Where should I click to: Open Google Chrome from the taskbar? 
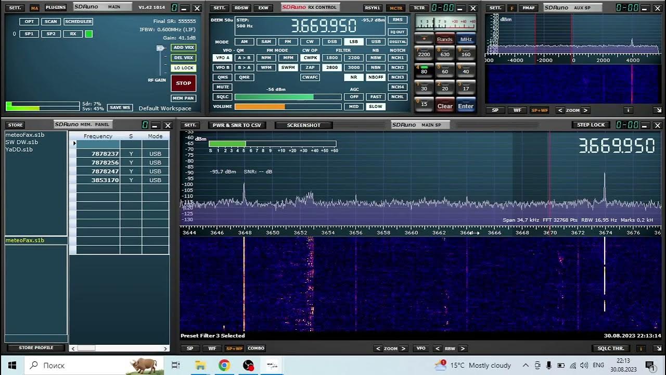click(x=224, y=365)
